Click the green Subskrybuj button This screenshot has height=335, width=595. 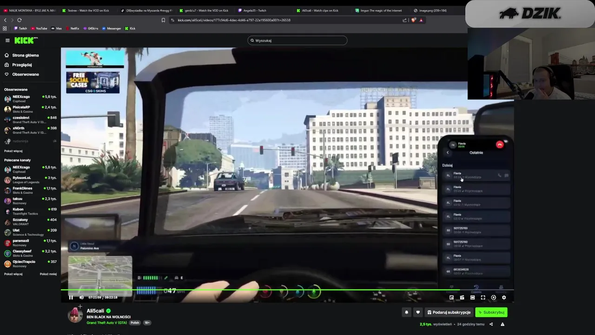tap(491, 312)
